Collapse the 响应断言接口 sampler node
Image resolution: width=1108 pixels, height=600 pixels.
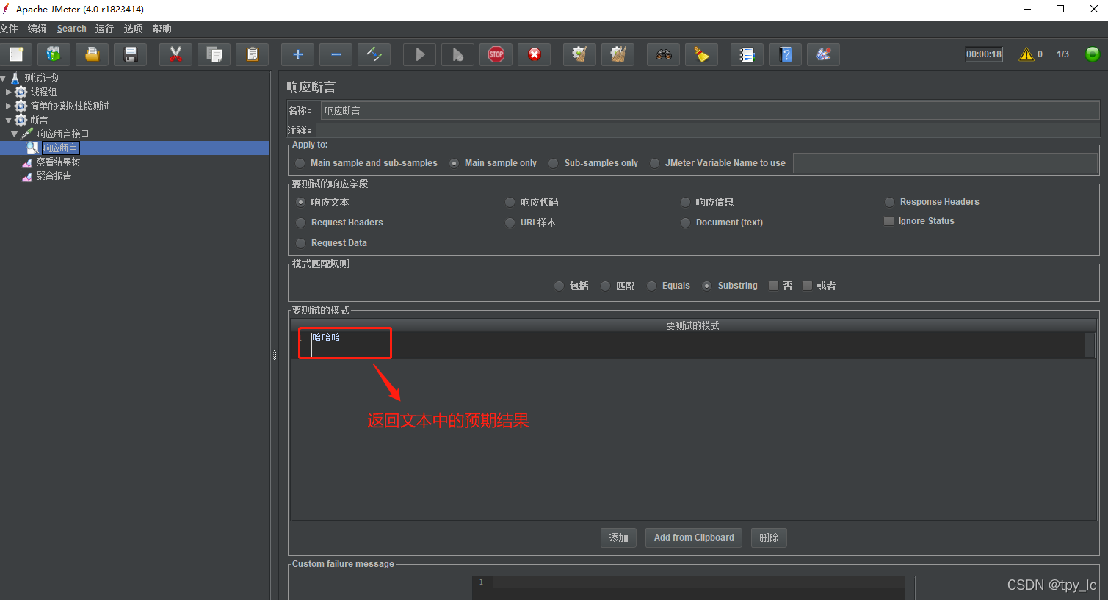pyautogui.click(x=14, y=134)
